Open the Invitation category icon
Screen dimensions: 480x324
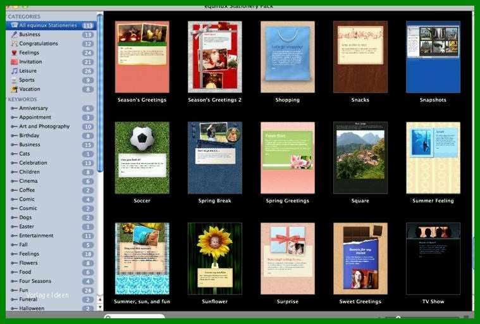pos(14,62)
